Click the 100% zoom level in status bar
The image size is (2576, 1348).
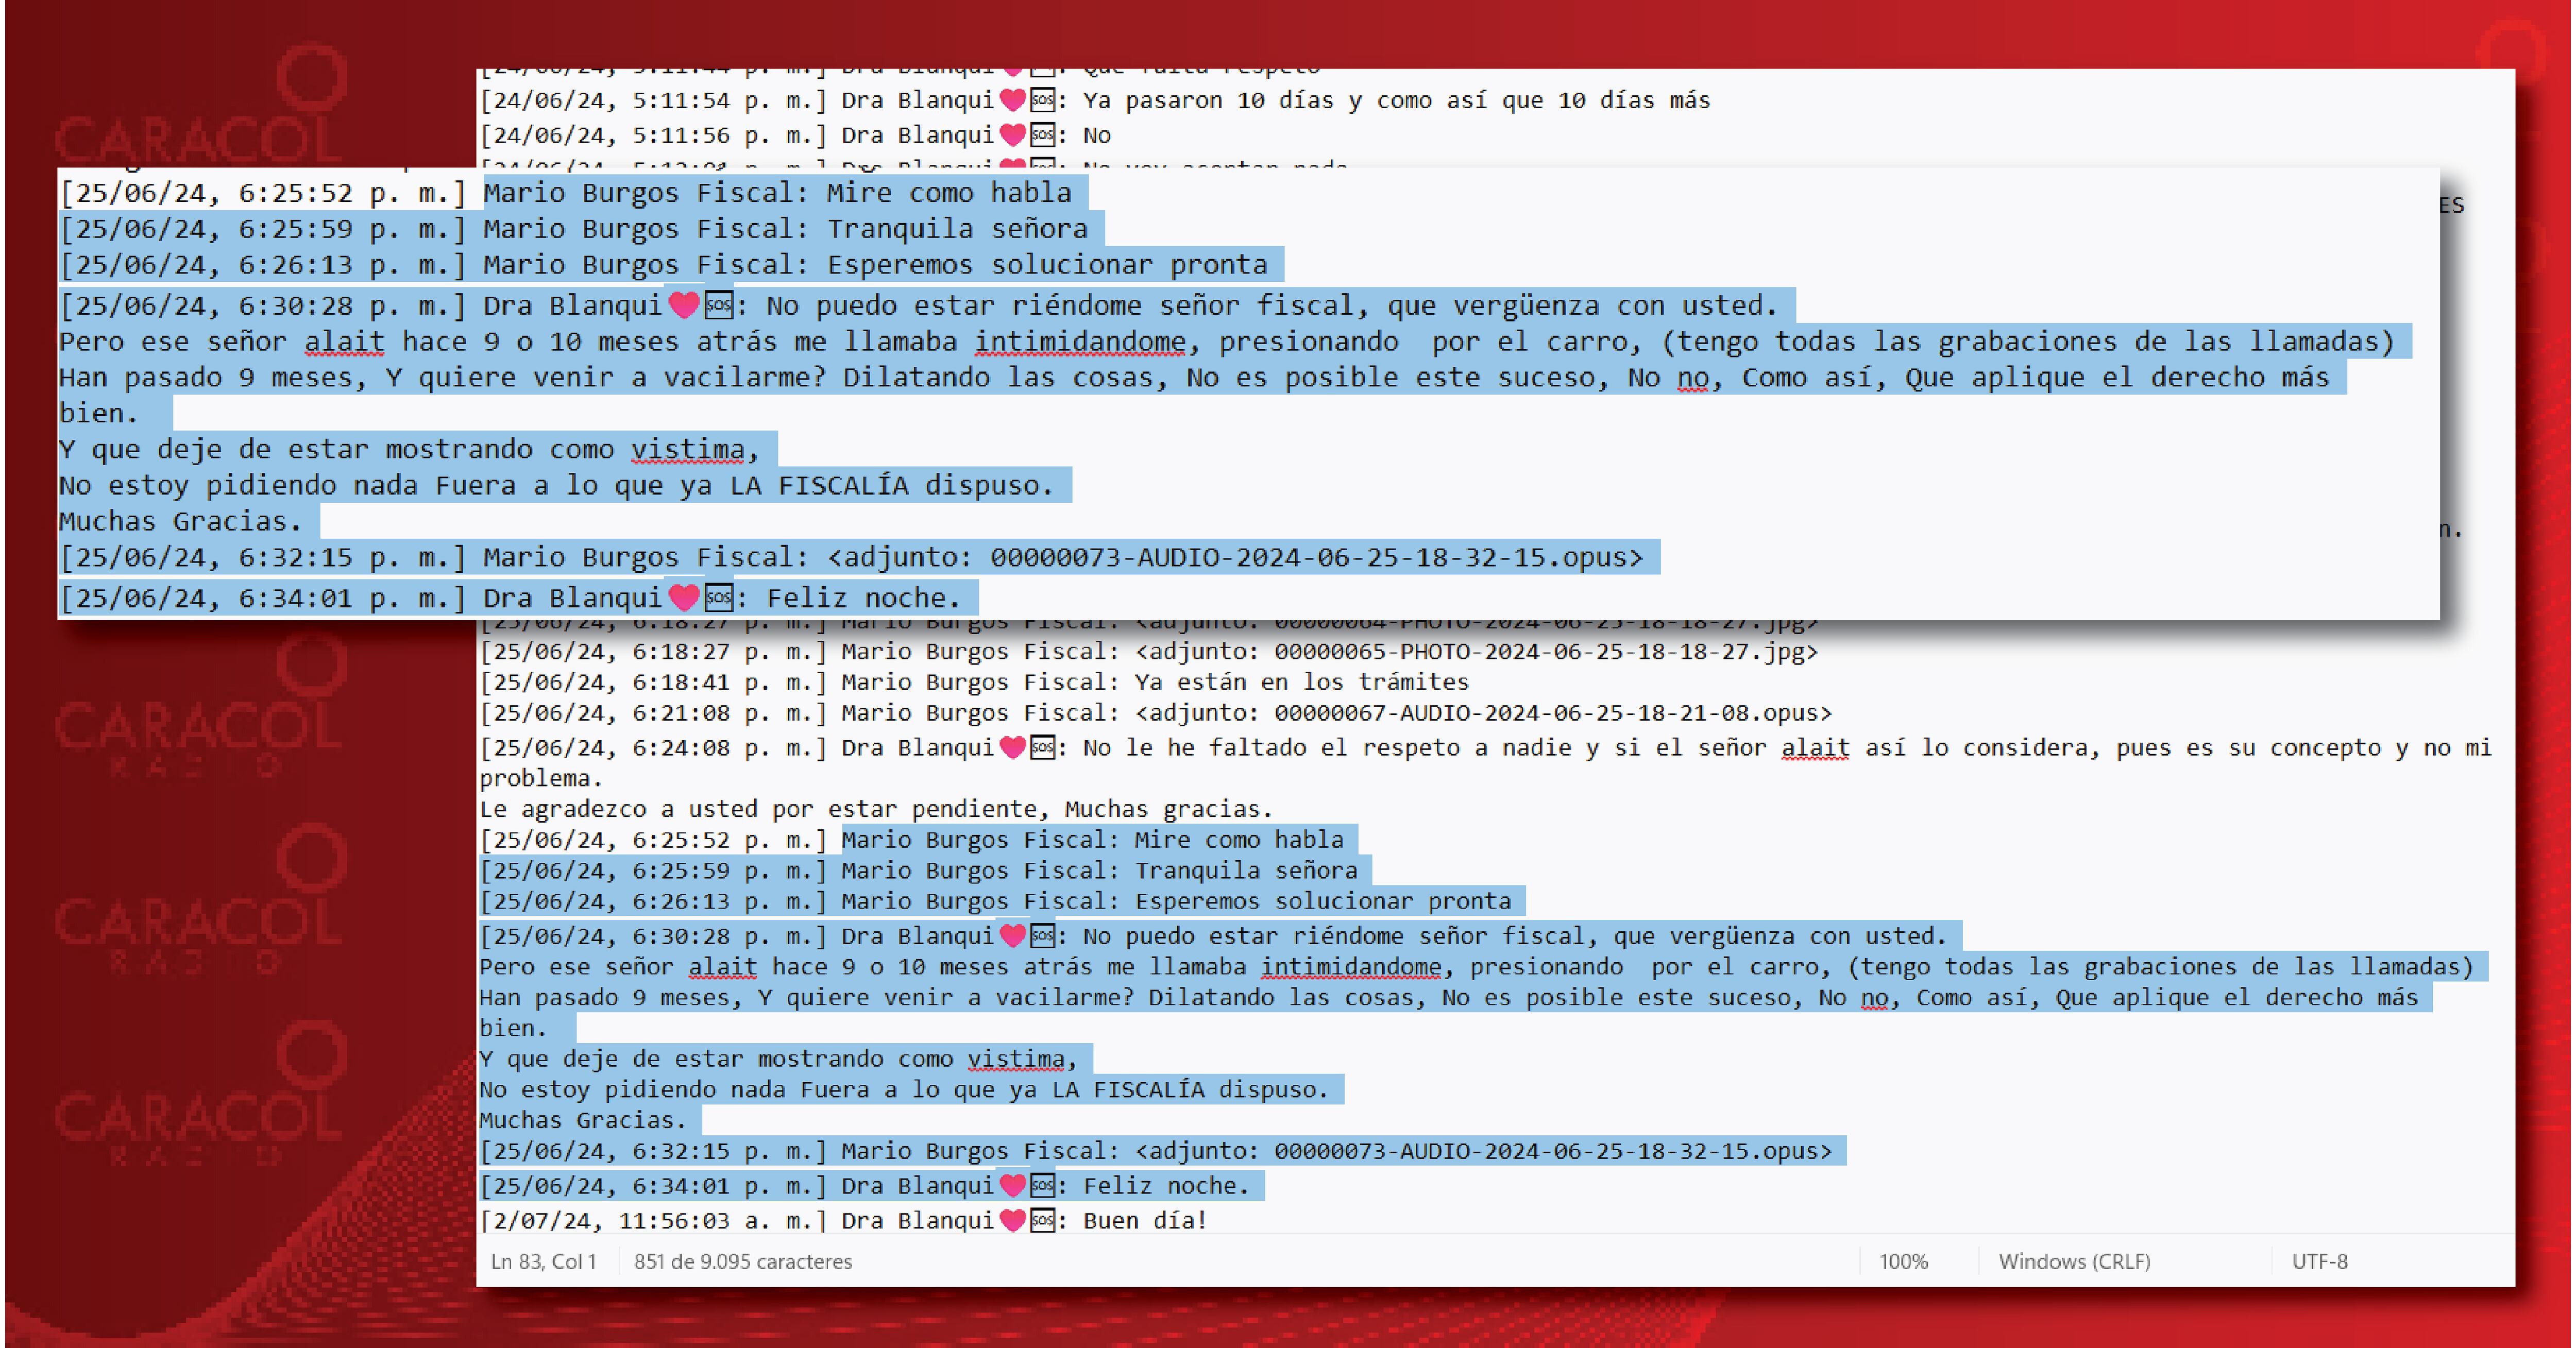coord(1903,1261)
